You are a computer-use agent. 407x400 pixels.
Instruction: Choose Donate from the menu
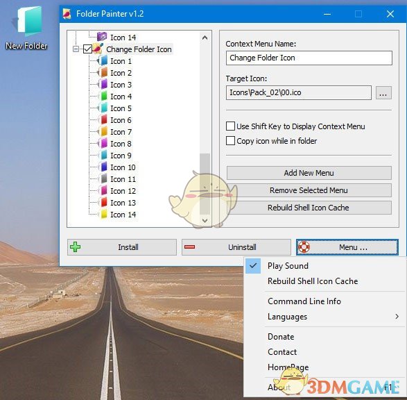point(281,337)
